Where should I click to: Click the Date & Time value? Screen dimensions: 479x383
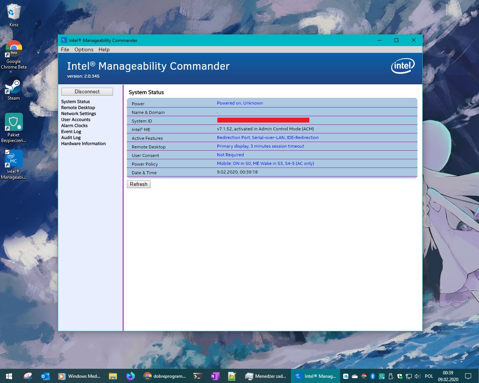(x=237, y=172)
